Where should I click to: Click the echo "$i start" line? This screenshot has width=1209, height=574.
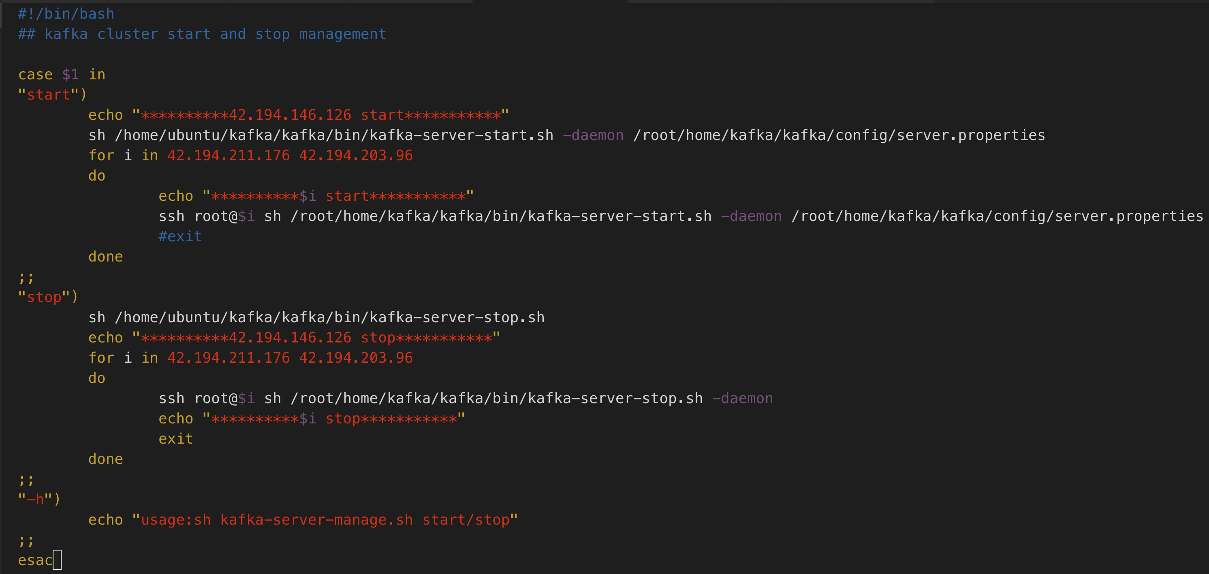coord(316,196)
